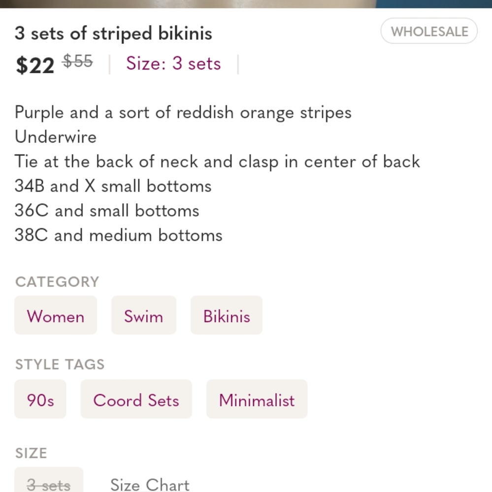Choose the Coord Sets style tag

[x=136, y=399]
